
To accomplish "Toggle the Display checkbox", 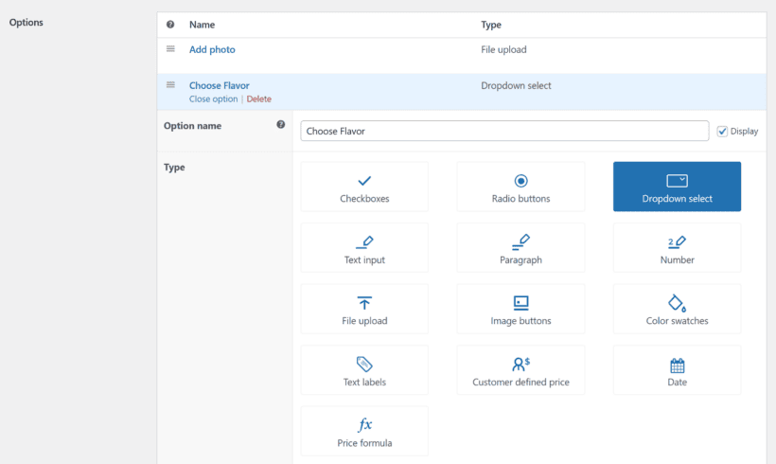I will [722, 132].
